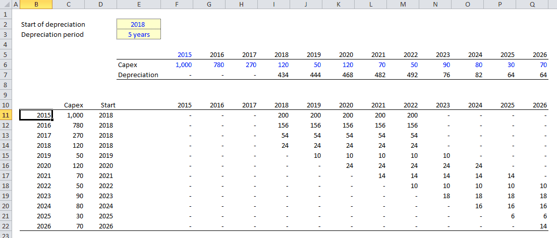Select Capex value 780 in row 6

219,65
